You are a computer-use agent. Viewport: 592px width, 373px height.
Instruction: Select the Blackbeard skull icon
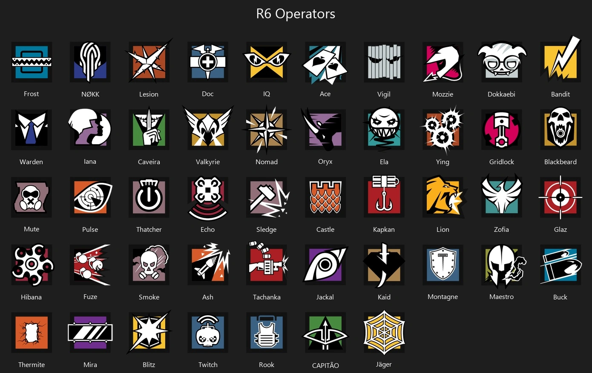[560, 129]
